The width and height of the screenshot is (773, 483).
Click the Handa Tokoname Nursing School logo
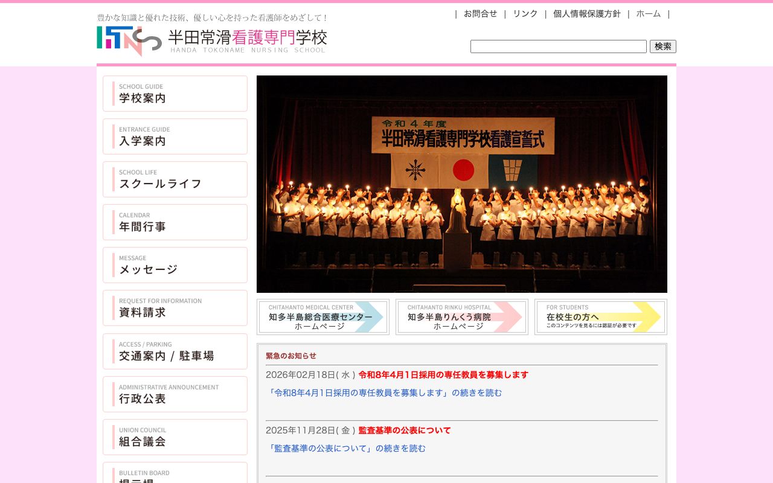[211, 40]
